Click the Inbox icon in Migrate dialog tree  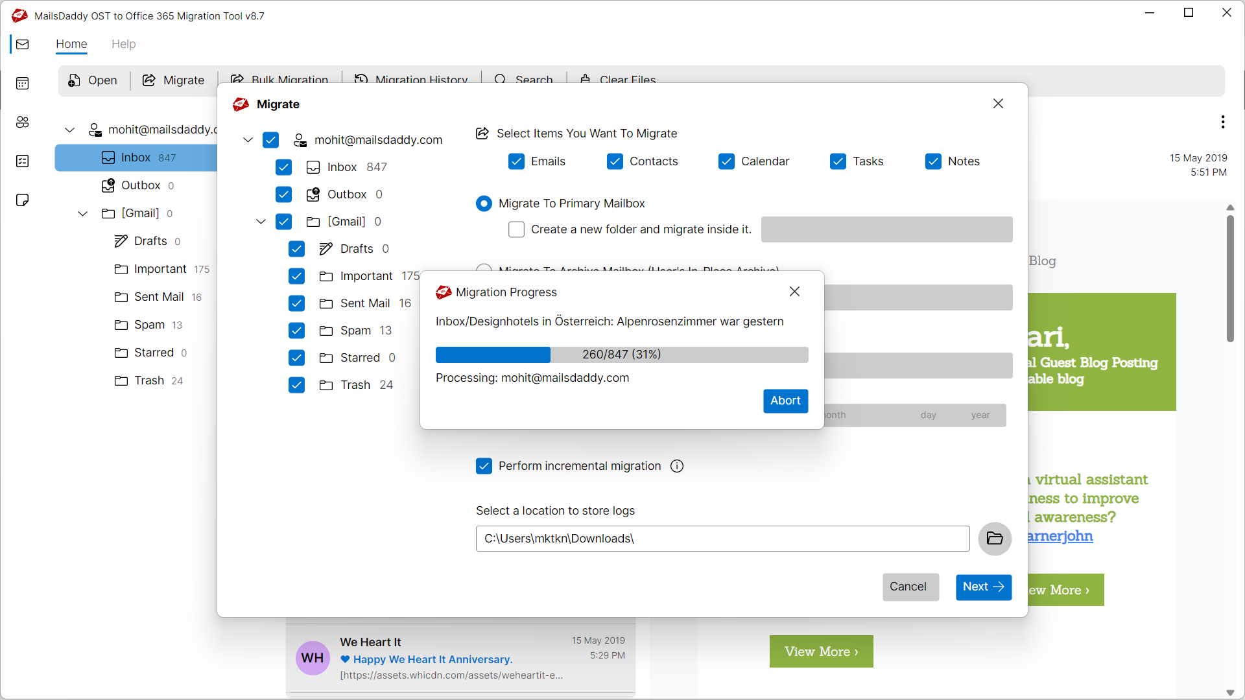point(313,167)
